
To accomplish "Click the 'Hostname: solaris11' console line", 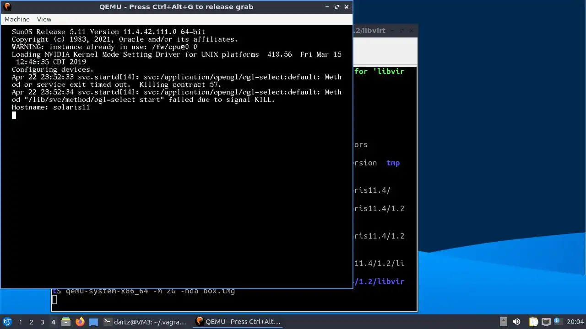I will click(x=51, y=107).
